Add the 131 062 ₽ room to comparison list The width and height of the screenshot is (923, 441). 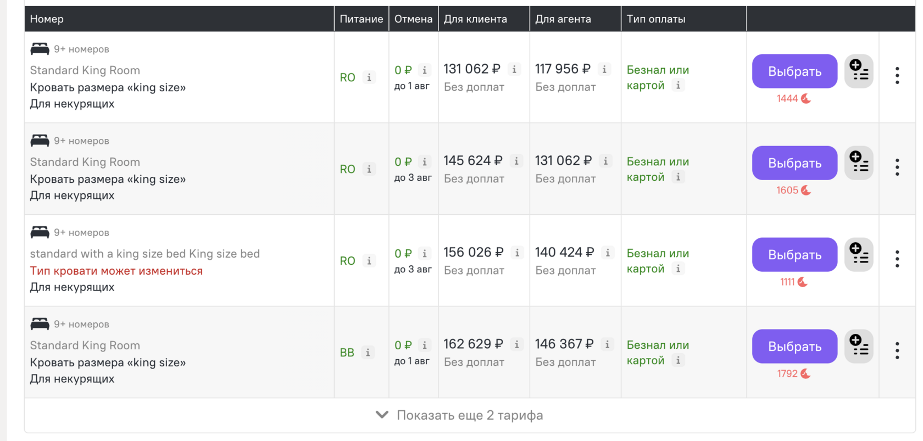tap(859, 71)
